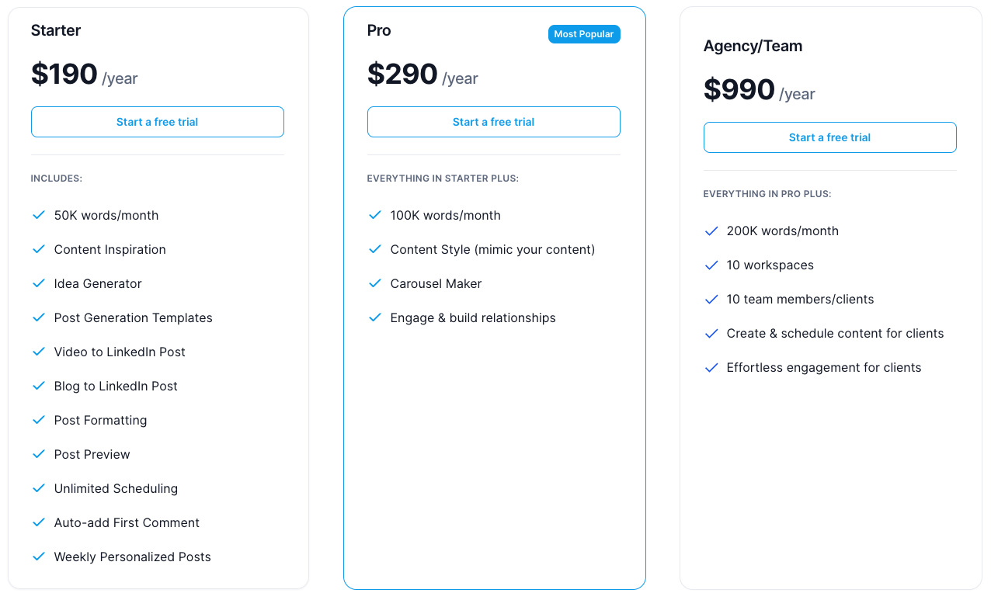Click the $290 /year Pro price
This screenshot has height=600, width=991.
pyautogui.click(x=422, y=75)
